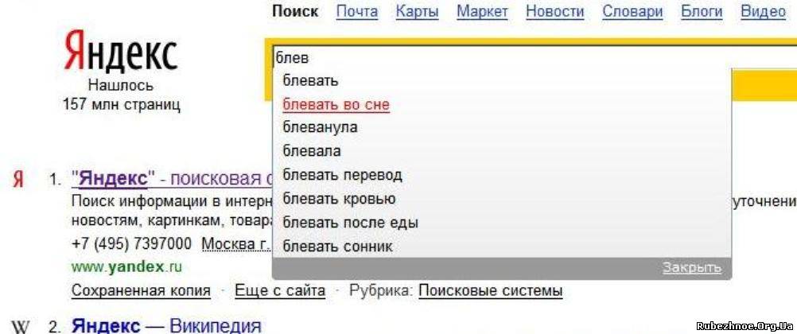This screenshot has width=797, height=334.
Task: Go to the Новости tab
Action: (555, 11)
